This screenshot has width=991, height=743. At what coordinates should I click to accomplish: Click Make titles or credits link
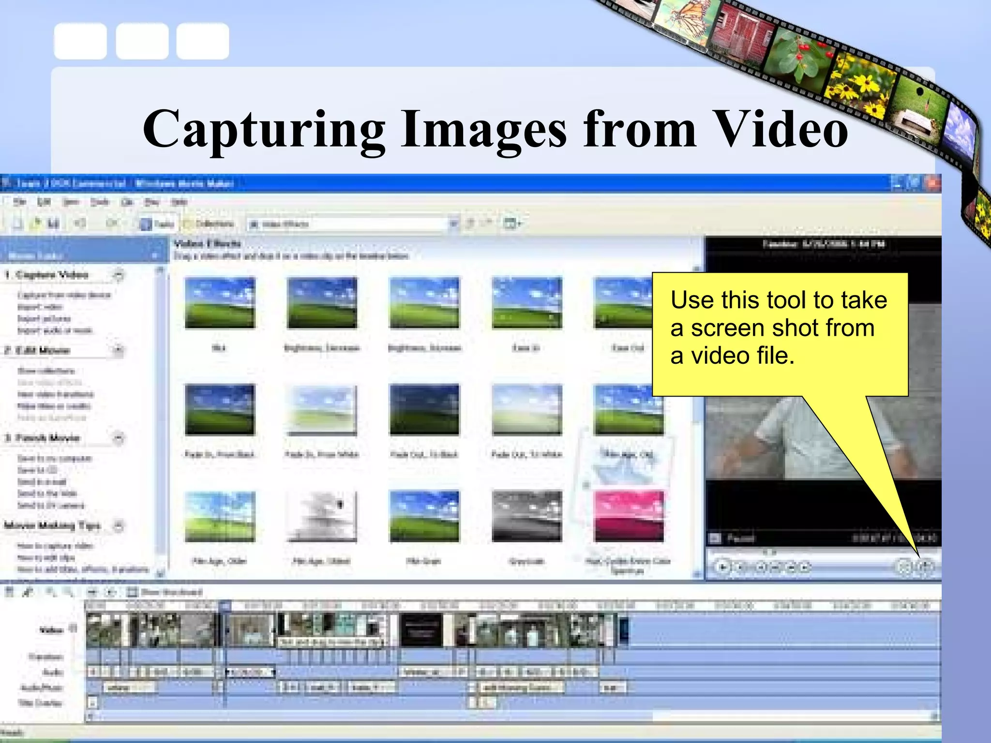[54, 406]
